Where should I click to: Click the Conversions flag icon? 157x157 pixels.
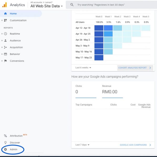(6, 61)
